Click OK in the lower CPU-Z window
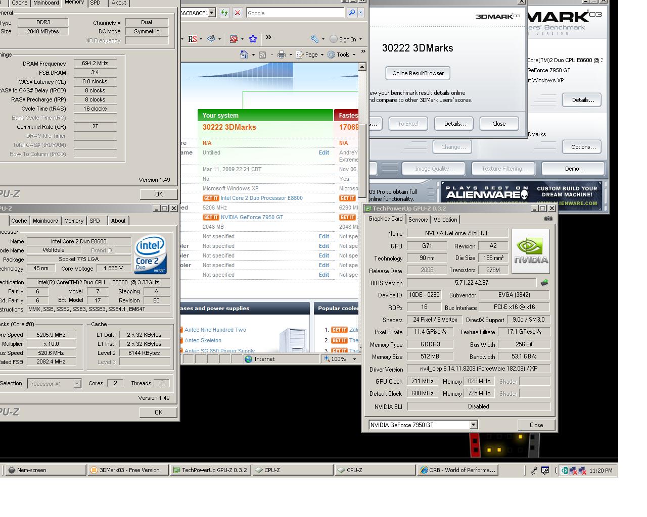The width and height of the screenshot is (647, 517). pyautogui.click(x=159, y=412)
